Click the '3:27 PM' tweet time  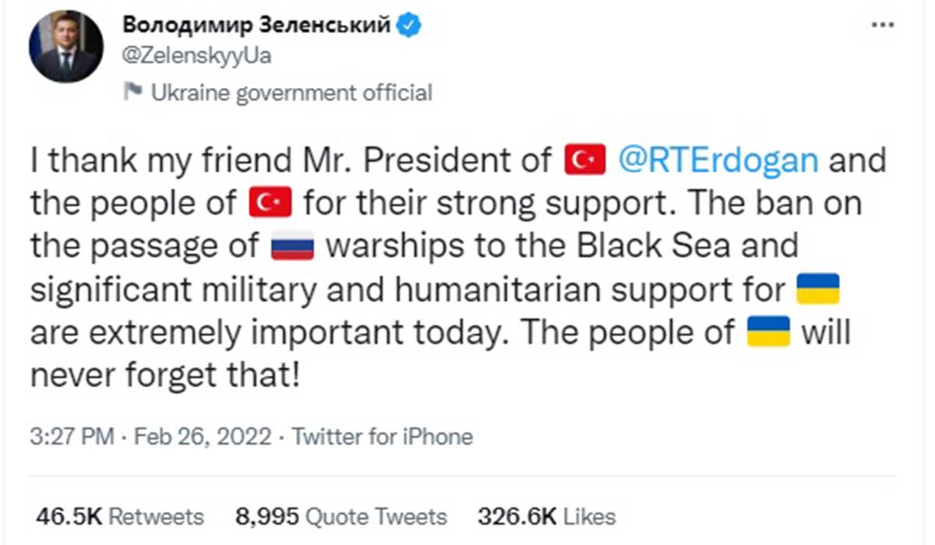point(72,436)
